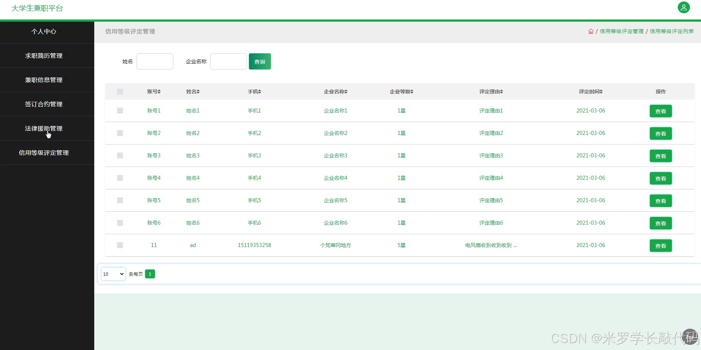Focus the 企业名称 search input field

[x=229, y=61]
